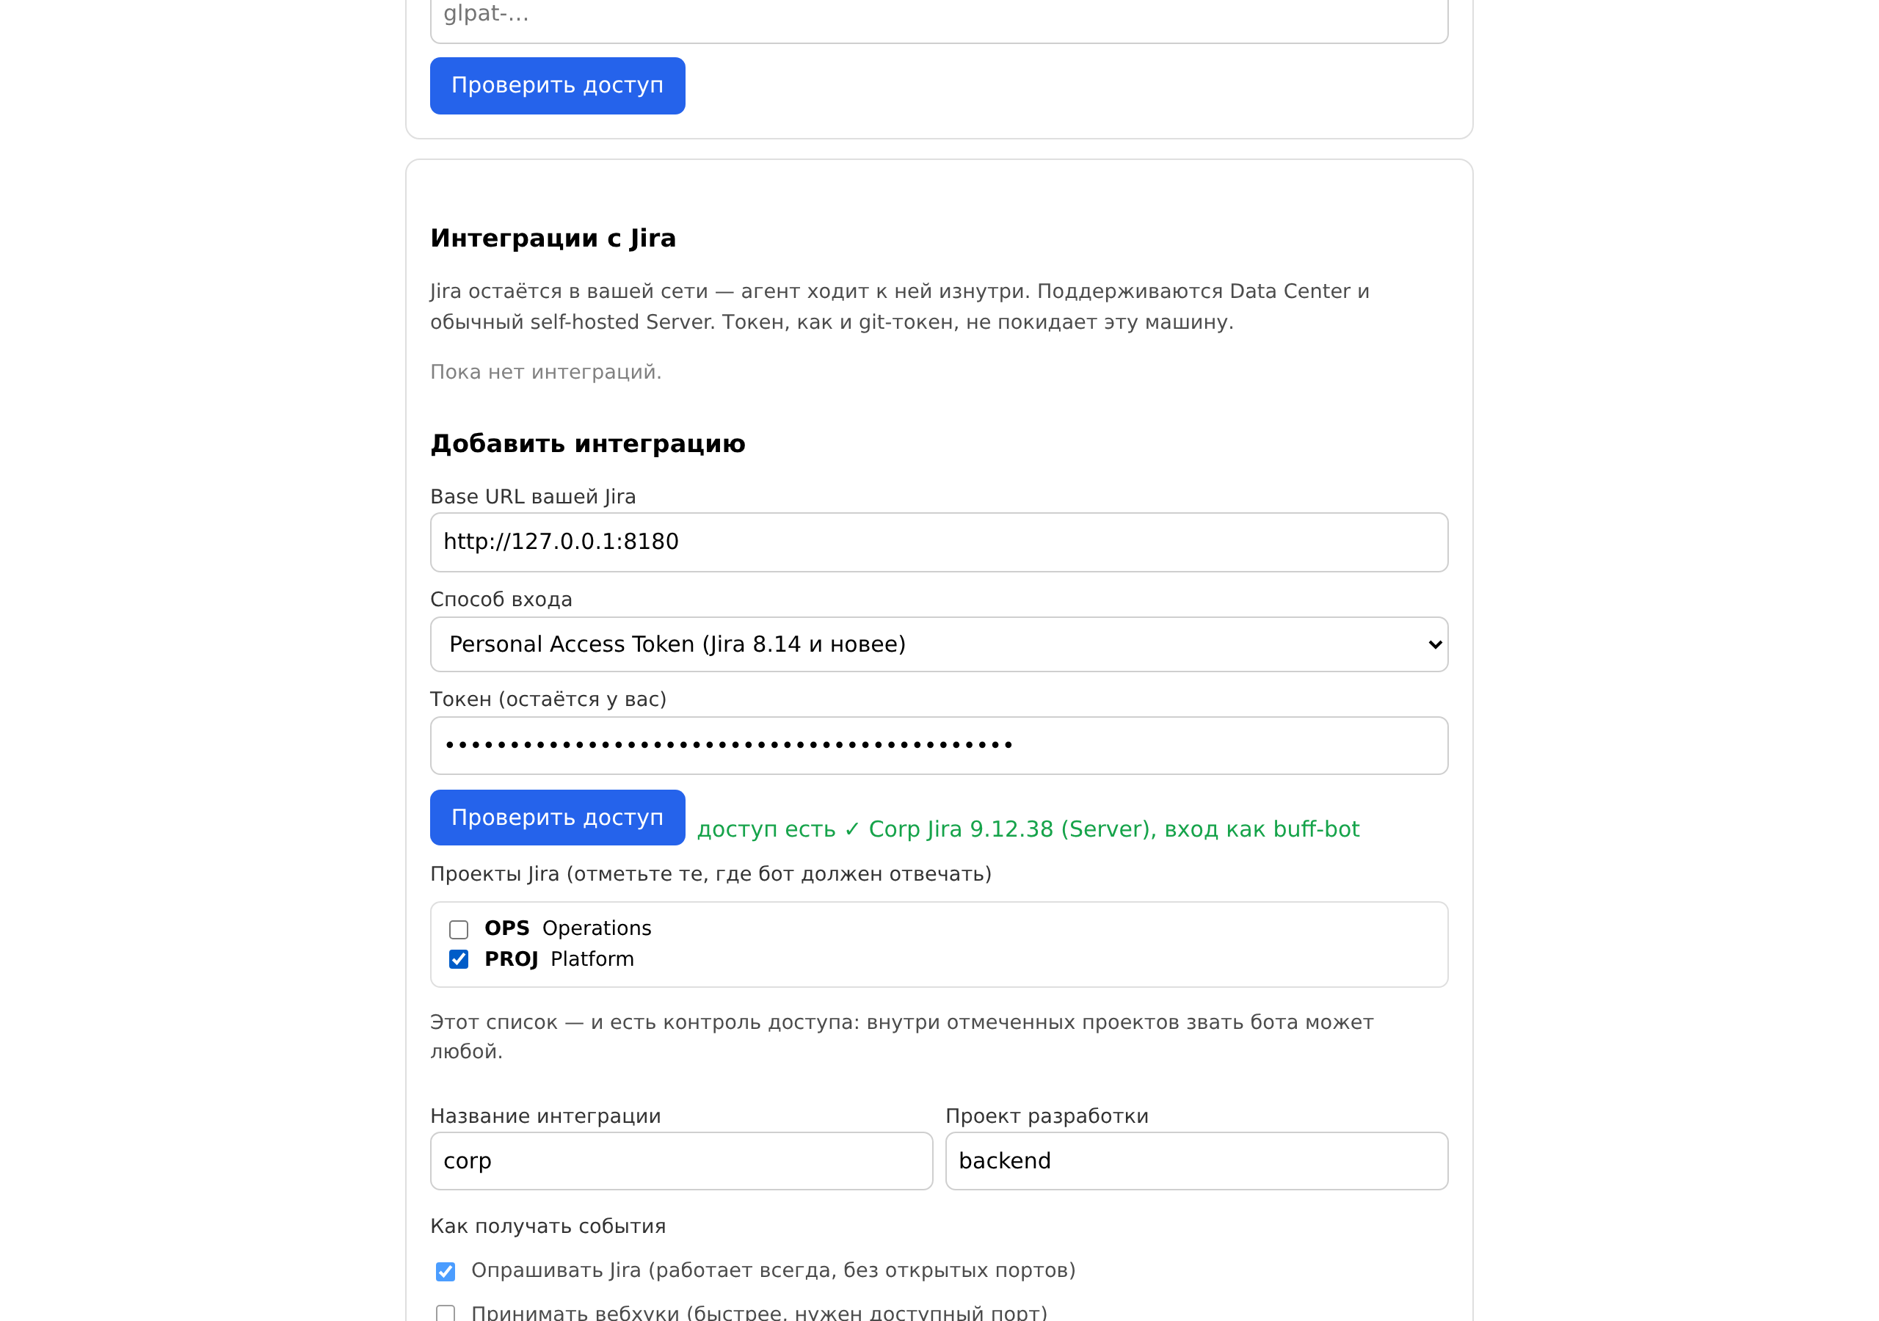Click the Проект разработки field containing backend

pos(1196,1160)
